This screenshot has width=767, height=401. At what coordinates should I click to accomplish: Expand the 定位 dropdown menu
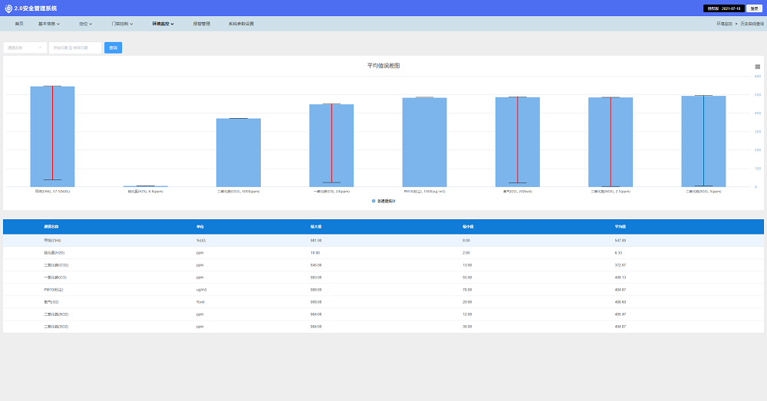[x=85, y=24]
